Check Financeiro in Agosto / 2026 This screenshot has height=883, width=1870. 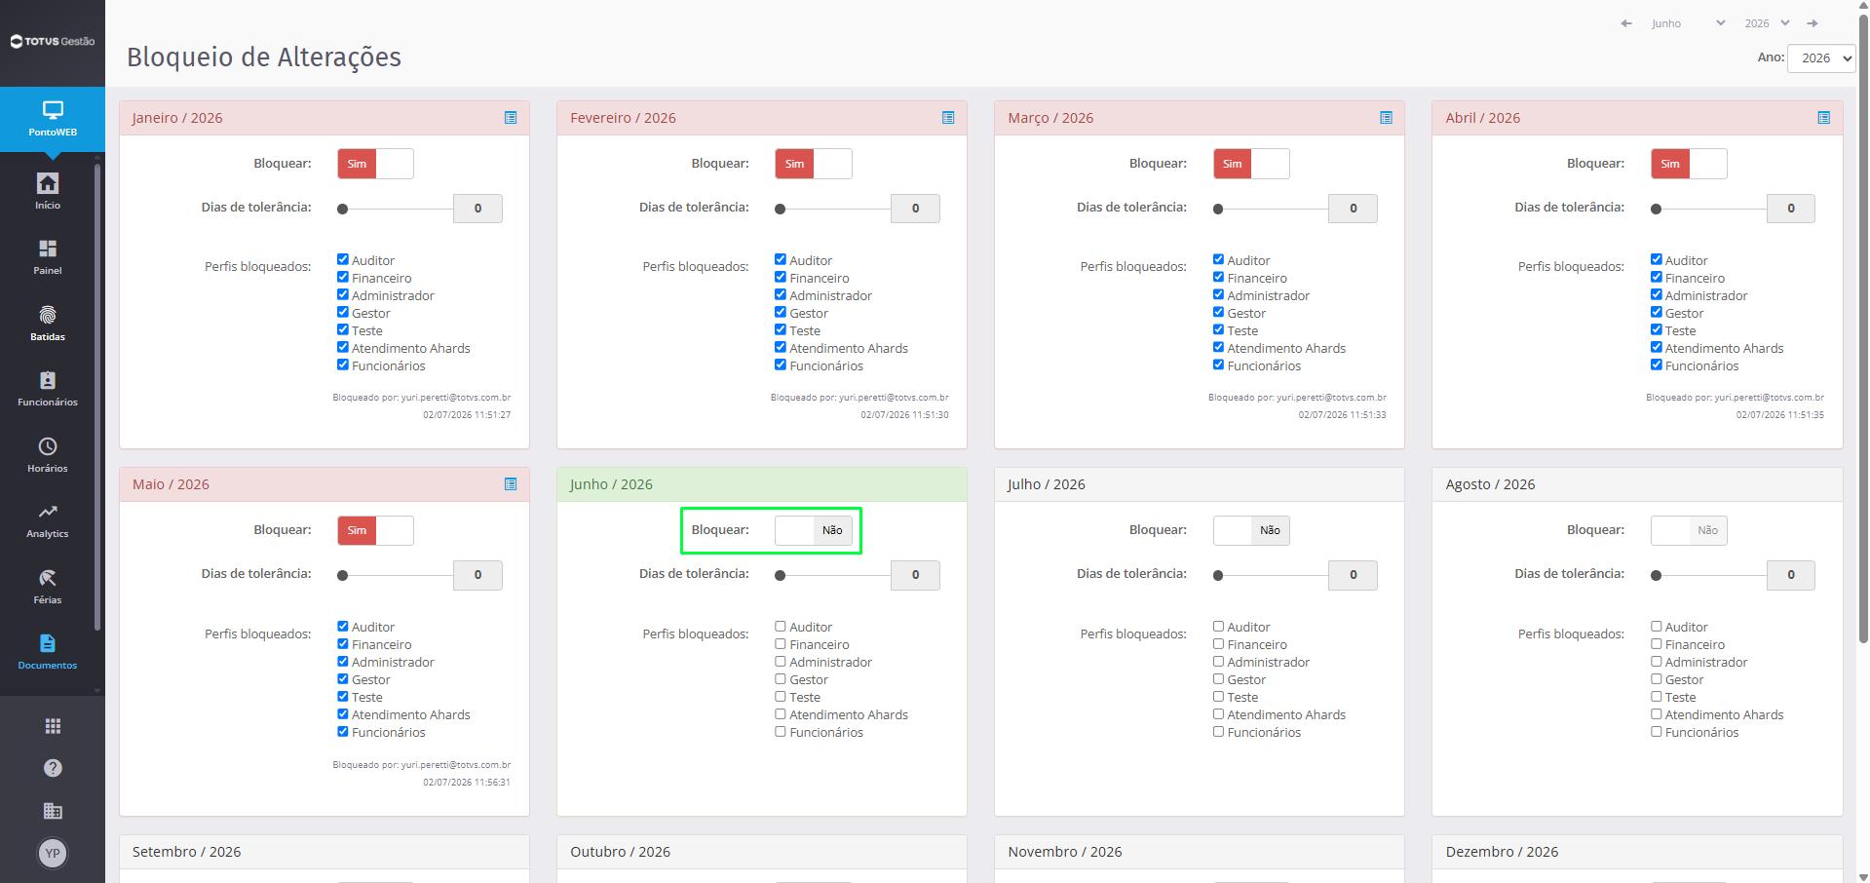[1657, 643]
